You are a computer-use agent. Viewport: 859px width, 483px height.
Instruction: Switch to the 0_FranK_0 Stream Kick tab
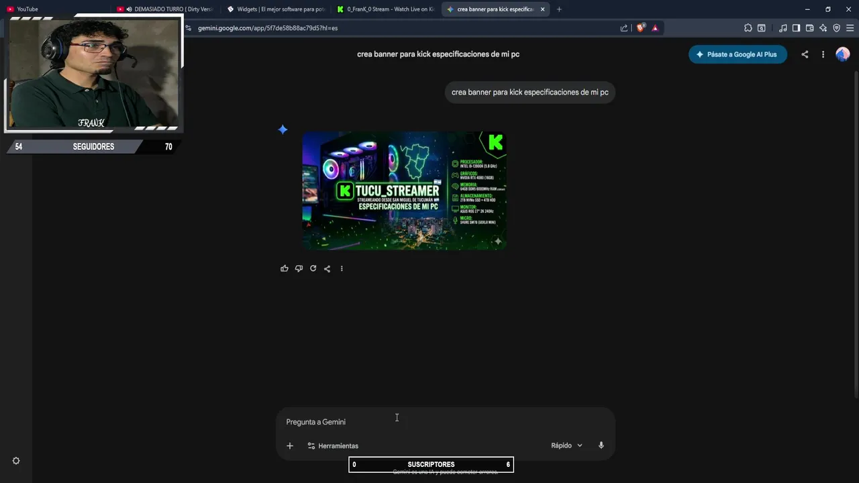(x=386, y=9)
